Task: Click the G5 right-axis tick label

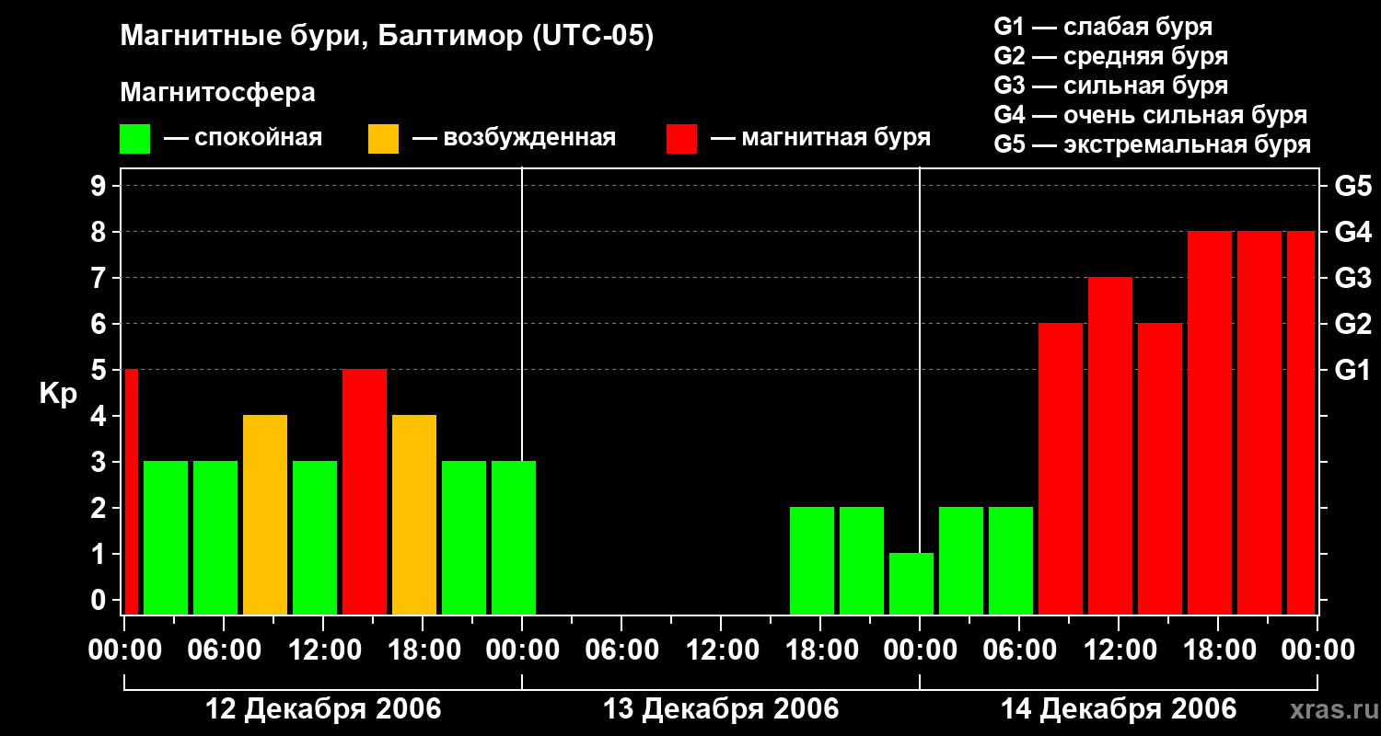Action: coord(1352,186)
